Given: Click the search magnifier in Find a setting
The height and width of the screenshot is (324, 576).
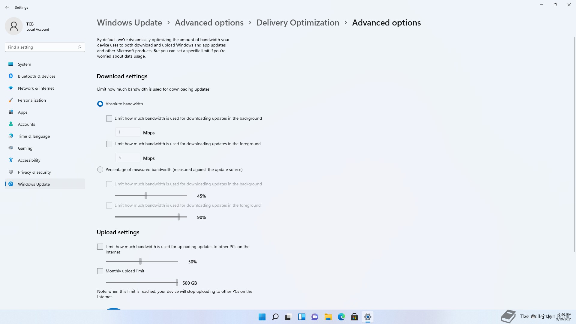Looking at the screenshot, I should click(x=79, y=47).
